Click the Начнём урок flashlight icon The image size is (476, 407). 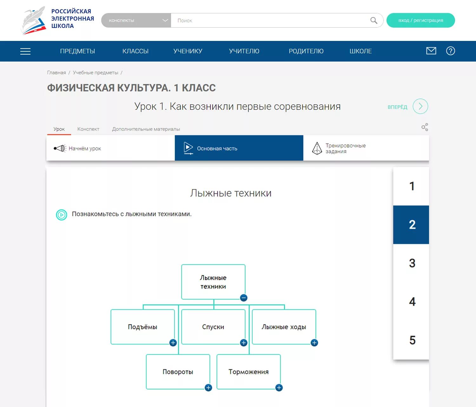click(x=60, y=148)
